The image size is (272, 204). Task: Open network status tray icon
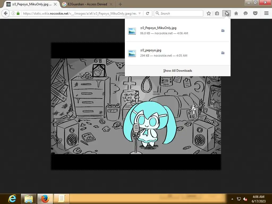point(239,199)
